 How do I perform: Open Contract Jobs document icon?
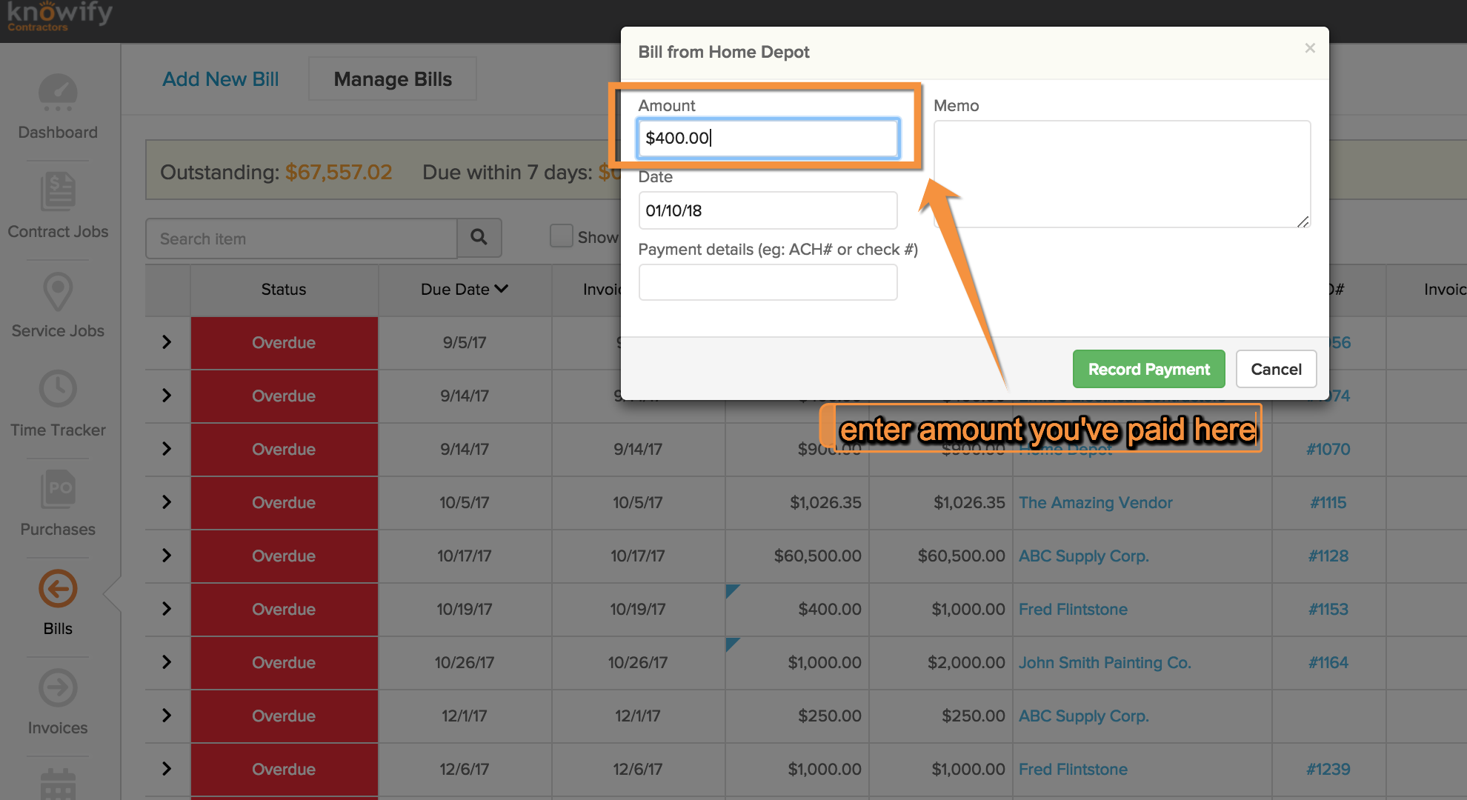point(58,192)
